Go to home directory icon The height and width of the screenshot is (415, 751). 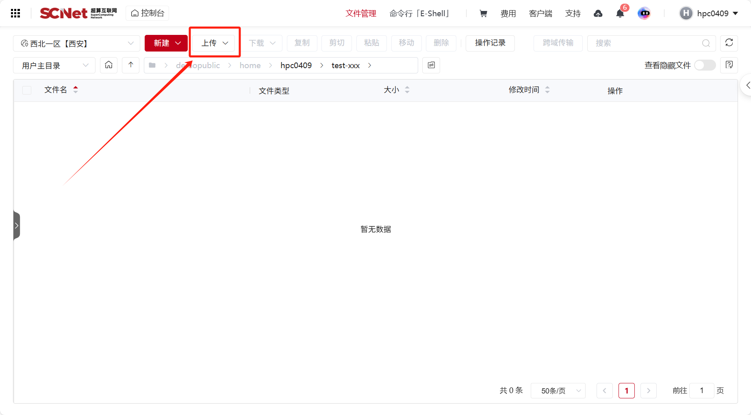109,65
